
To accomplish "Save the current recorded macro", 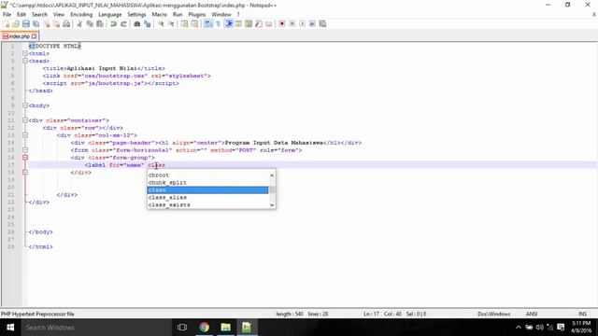I will [322, 24].
